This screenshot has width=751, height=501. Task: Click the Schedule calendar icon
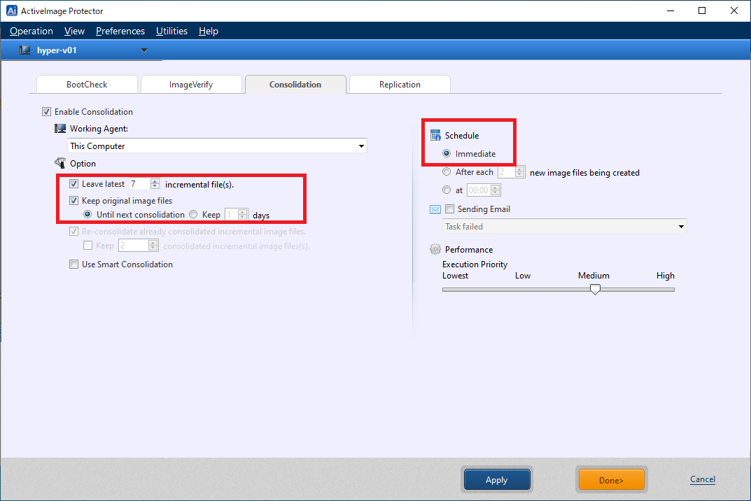(435, 136)
